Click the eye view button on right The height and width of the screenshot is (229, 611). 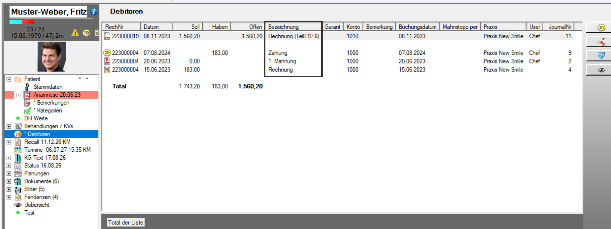pyautogui.click(x=601, y=70)
